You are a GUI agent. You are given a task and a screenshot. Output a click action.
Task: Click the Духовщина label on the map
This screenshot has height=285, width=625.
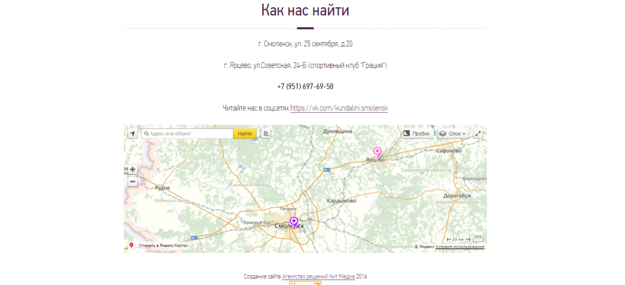click(x=338, y=131)
